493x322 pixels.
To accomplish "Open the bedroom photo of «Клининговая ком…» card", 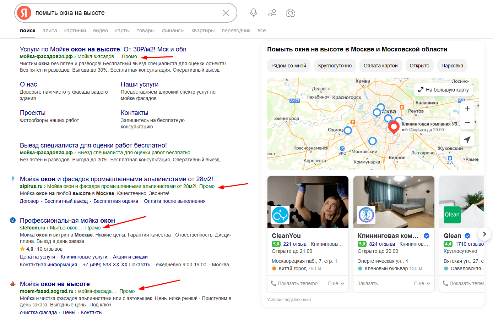I will 394,202.
